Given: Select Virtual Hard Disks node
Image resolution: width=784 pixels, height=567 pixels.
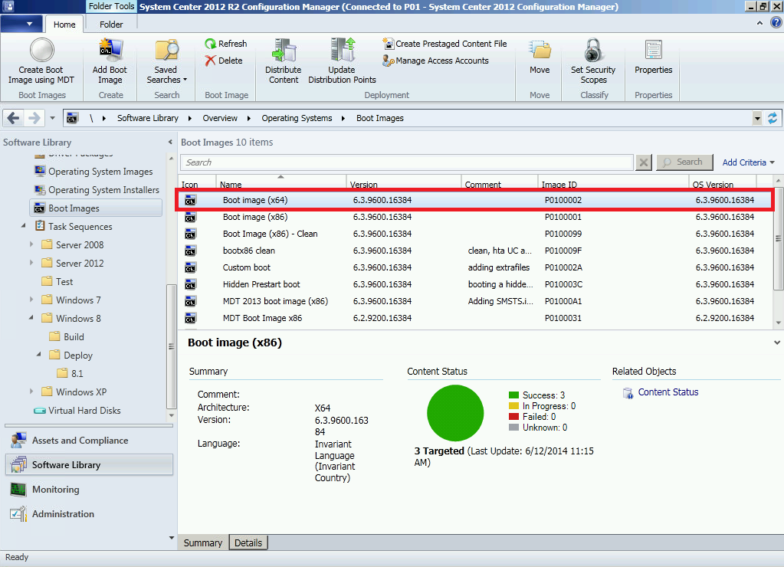Looking at the screenshot, I should point(77,411).
